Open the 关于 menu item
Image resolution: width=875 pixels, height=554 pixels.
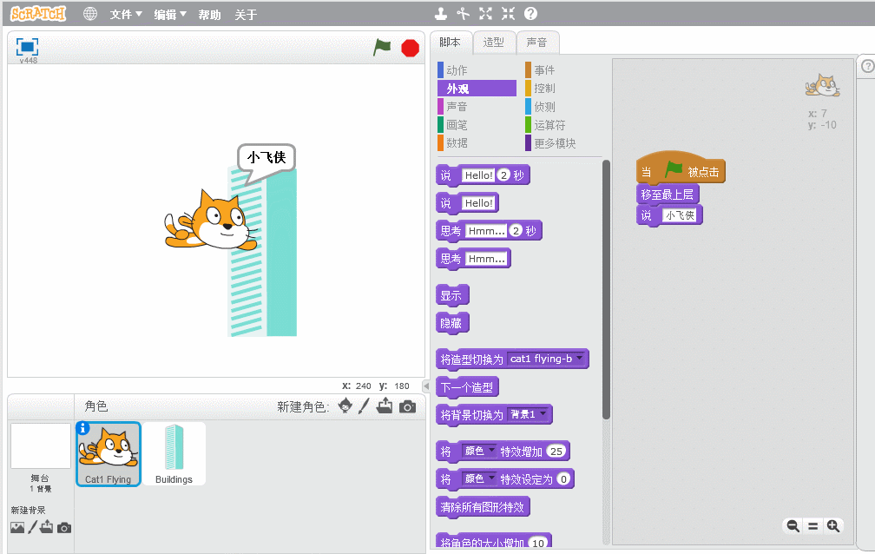(x=247, y=15)
